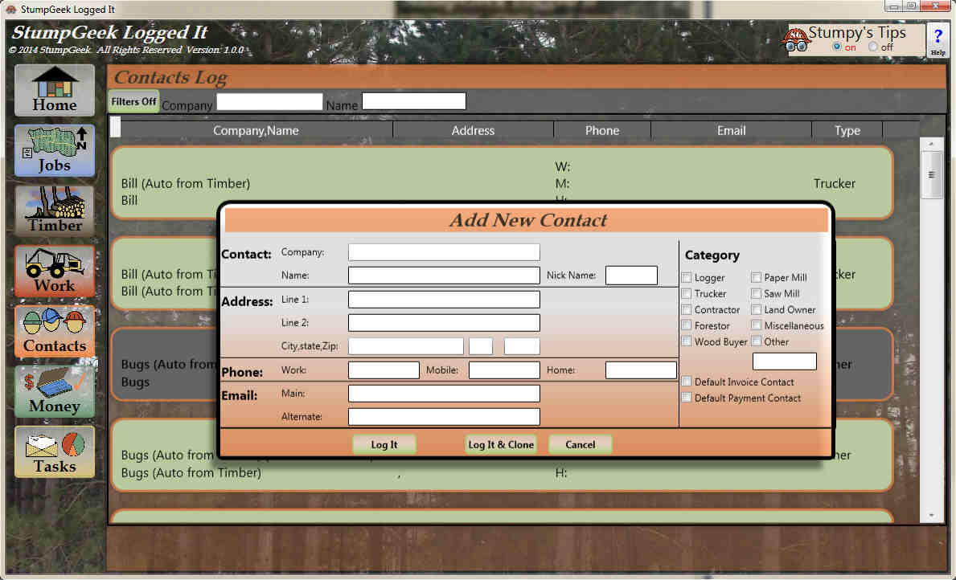Open the Timber log pile icon
This screenshot has width=956, height=580.
click(x=55, y=210)
